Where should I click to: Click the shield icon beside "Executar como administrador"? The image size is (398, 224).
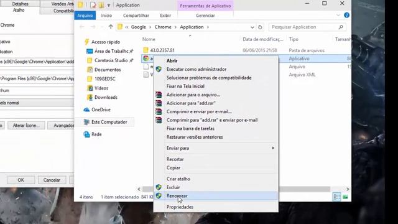(159, 69)
